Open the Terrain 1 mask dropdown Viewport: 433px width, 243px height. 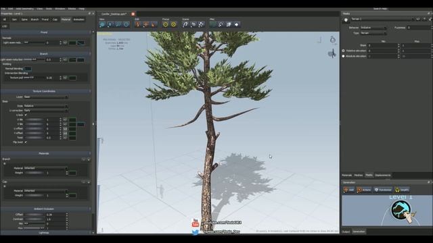point(382,20)
